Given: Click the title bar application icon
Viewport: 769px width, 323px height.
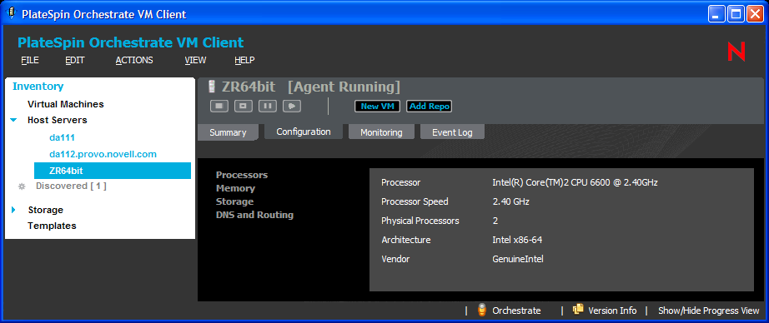Looking at the screenshot, I should [x=12, y=13].
